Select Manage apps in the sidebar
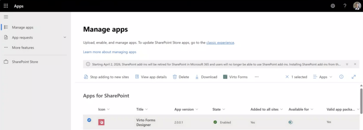 [23, 27]
